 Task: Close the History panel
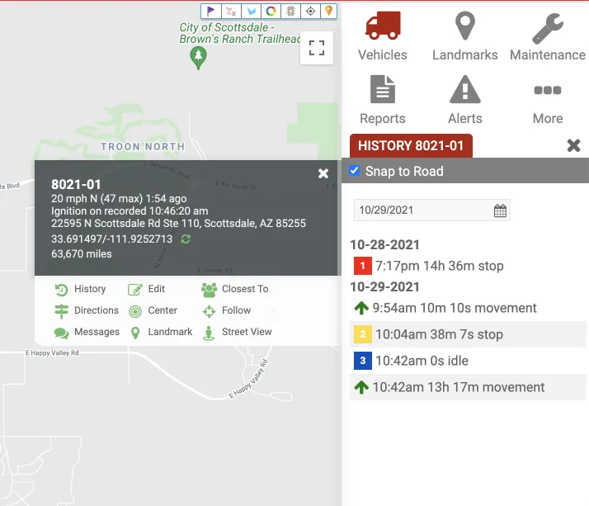pos(573,145)
